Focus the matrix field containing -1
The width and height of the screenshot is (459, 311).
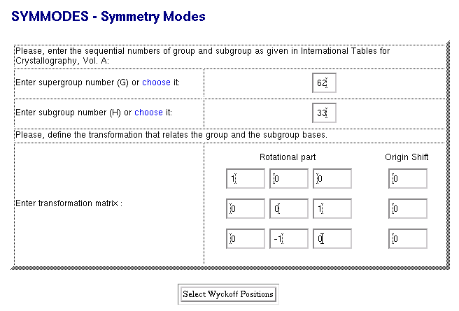[289, 239]
